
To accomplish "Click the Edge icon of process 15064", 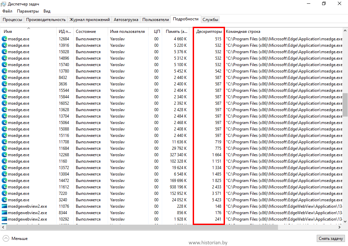I will tap(4, 122).
